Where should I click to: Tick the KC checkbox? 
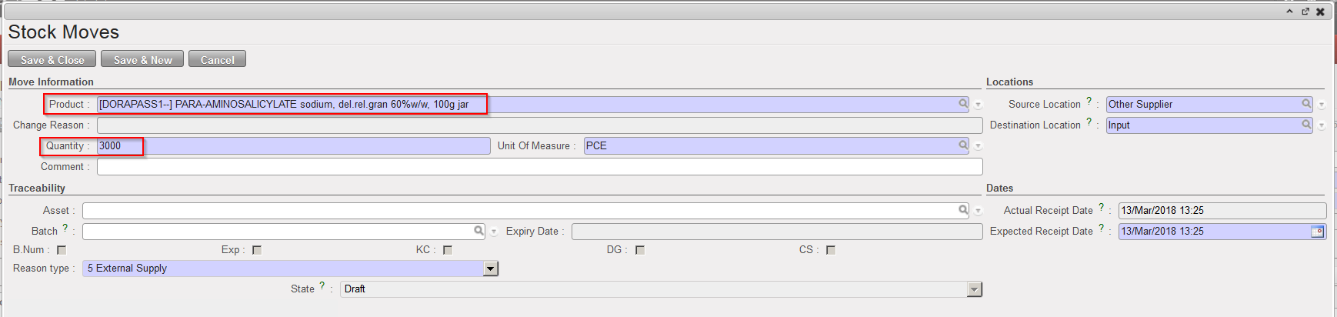click(x=448, y=250)
